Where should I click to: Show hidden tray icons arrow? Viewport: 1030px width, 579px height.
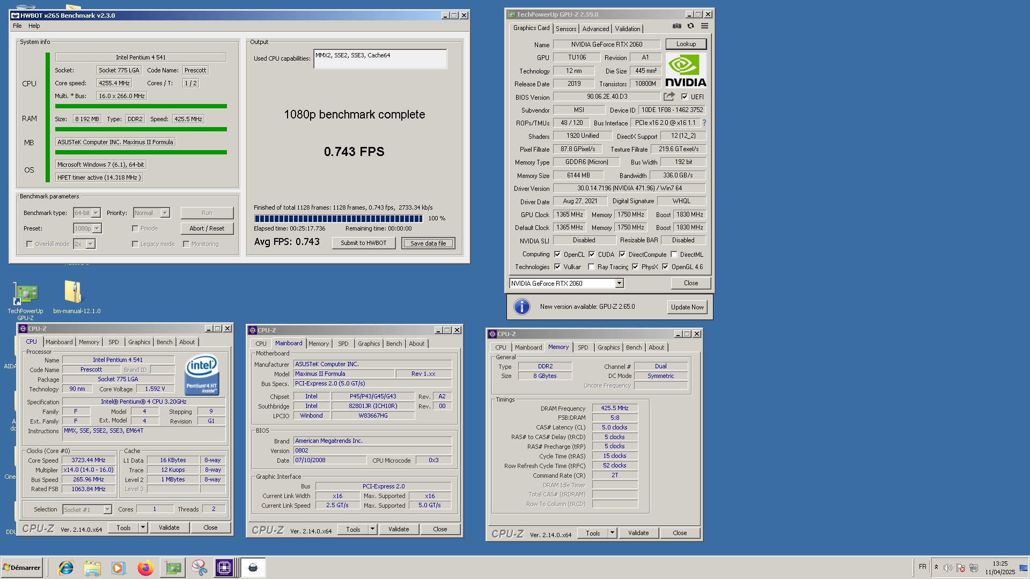pyautogui.click(x=936, y=567)
